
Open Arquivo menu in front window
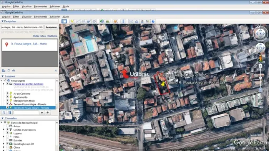pos(6,16)
